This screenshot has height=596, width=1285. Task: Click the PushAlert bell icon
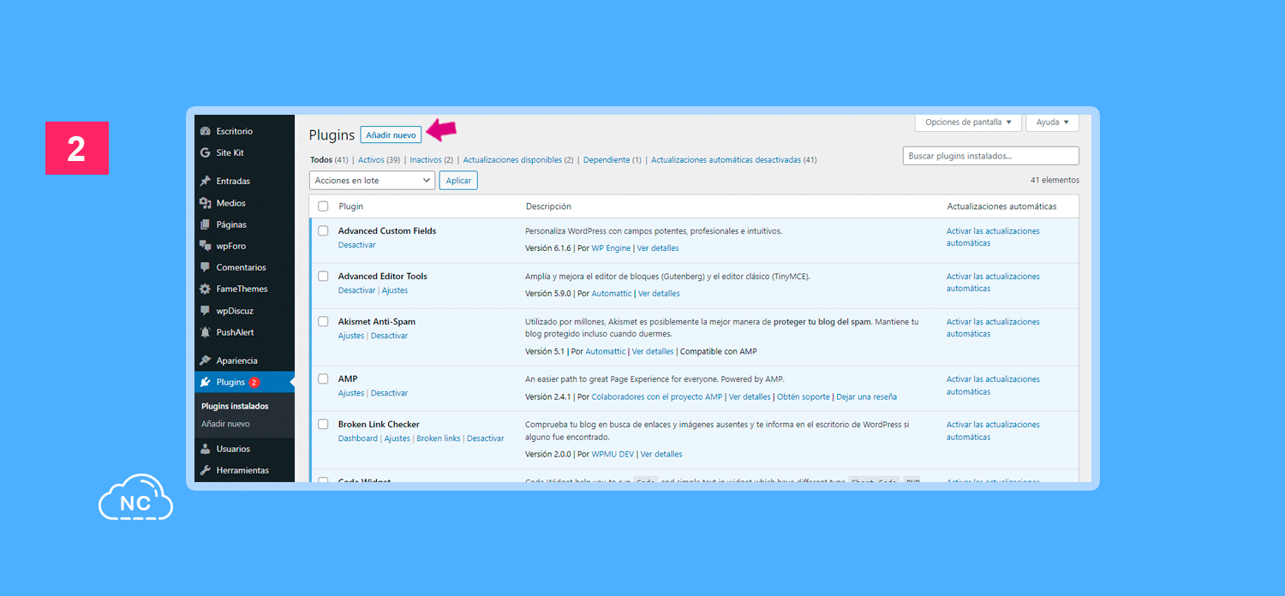(x=206, y=332)
